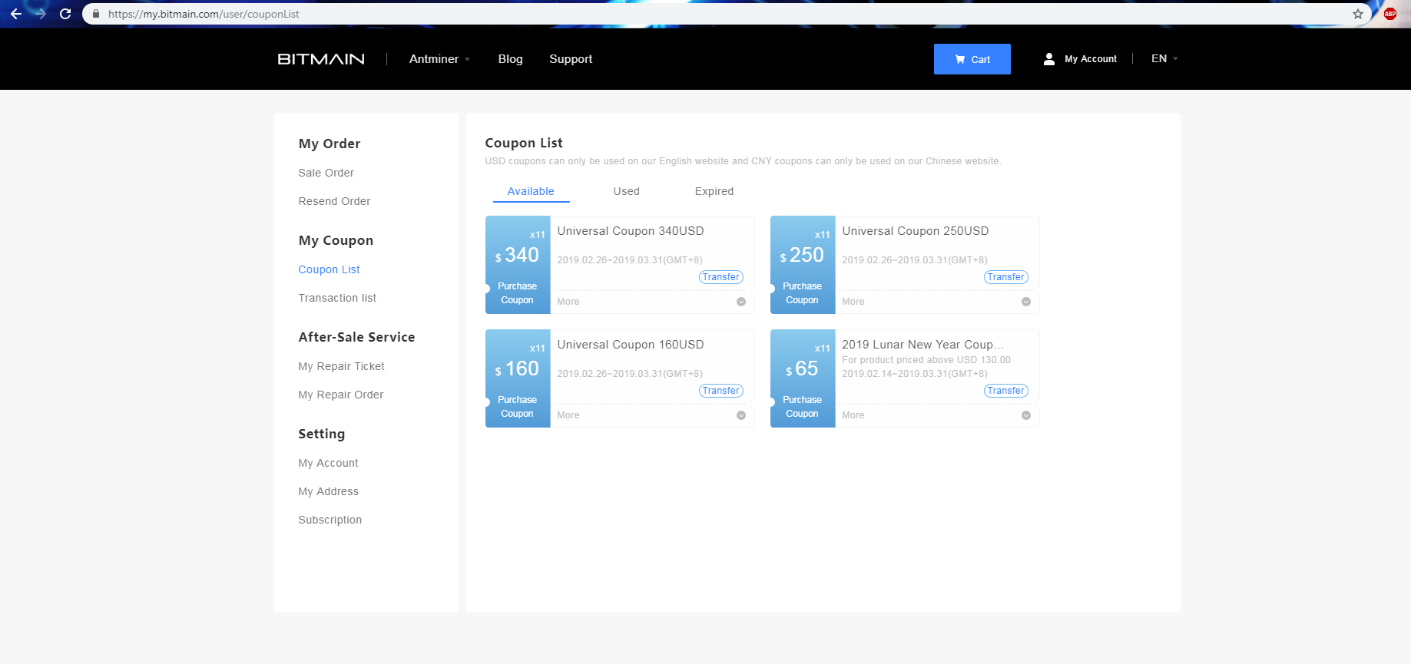The height and width of the screenshot is (664, 1411).
Task: Click the 'Universal Coupon 340USD' title
Action: (x=631, y=231)
